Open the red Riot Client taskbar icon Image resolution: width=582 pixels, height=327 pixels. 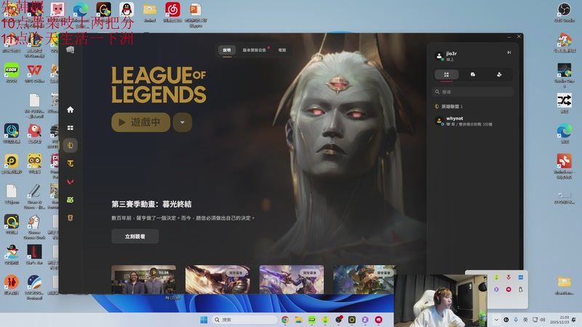pyautogui.click(x=378, y=320)
